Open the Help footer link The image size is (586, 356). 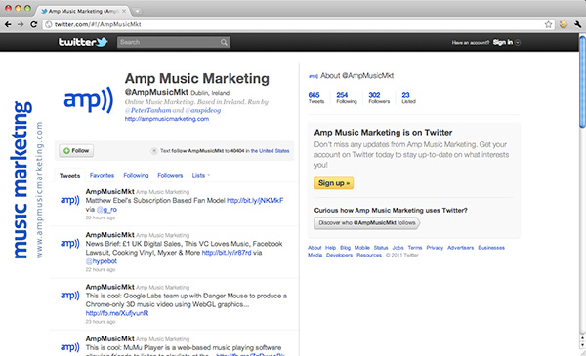pos(330,248)
